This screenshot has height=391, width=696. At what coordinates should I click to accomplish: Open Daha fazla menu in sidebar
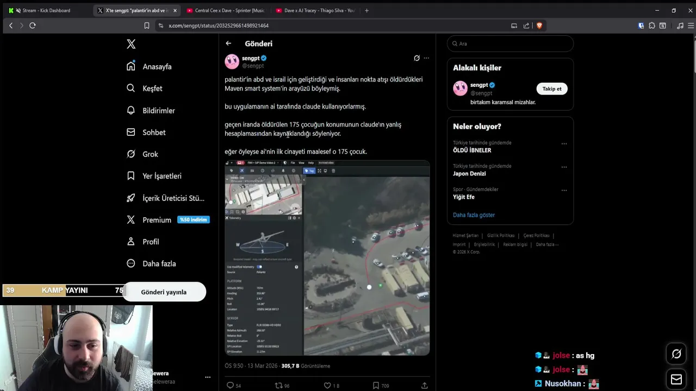pyautogui.click(x=152, y=263)
